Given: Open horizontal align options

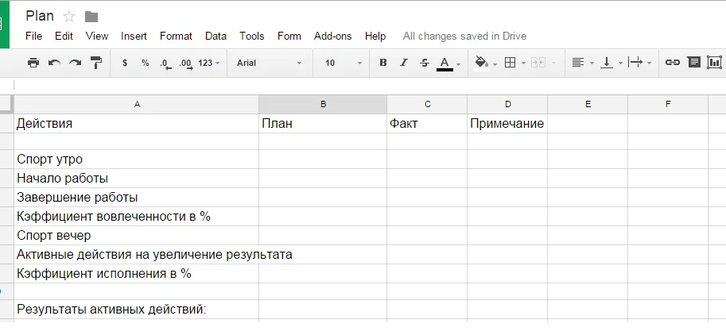Looking at the screenshot, I should (x=577, y=63).
